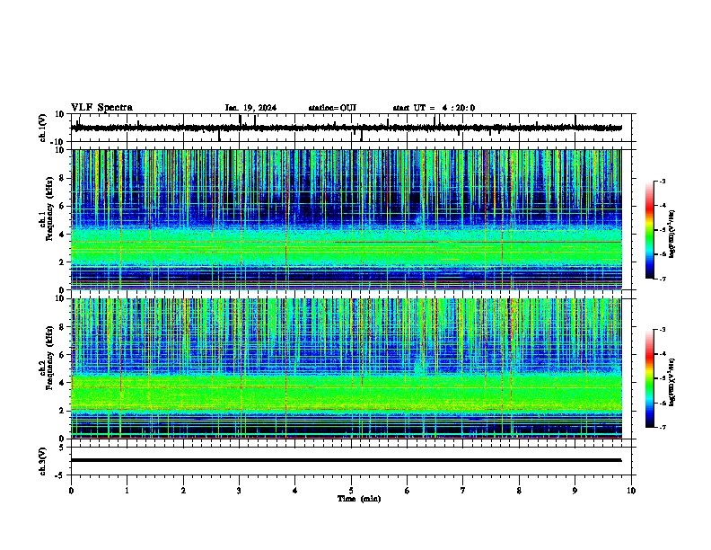
Task: Click the "VLF Spectra" plot title
Action: pos(101,108)
